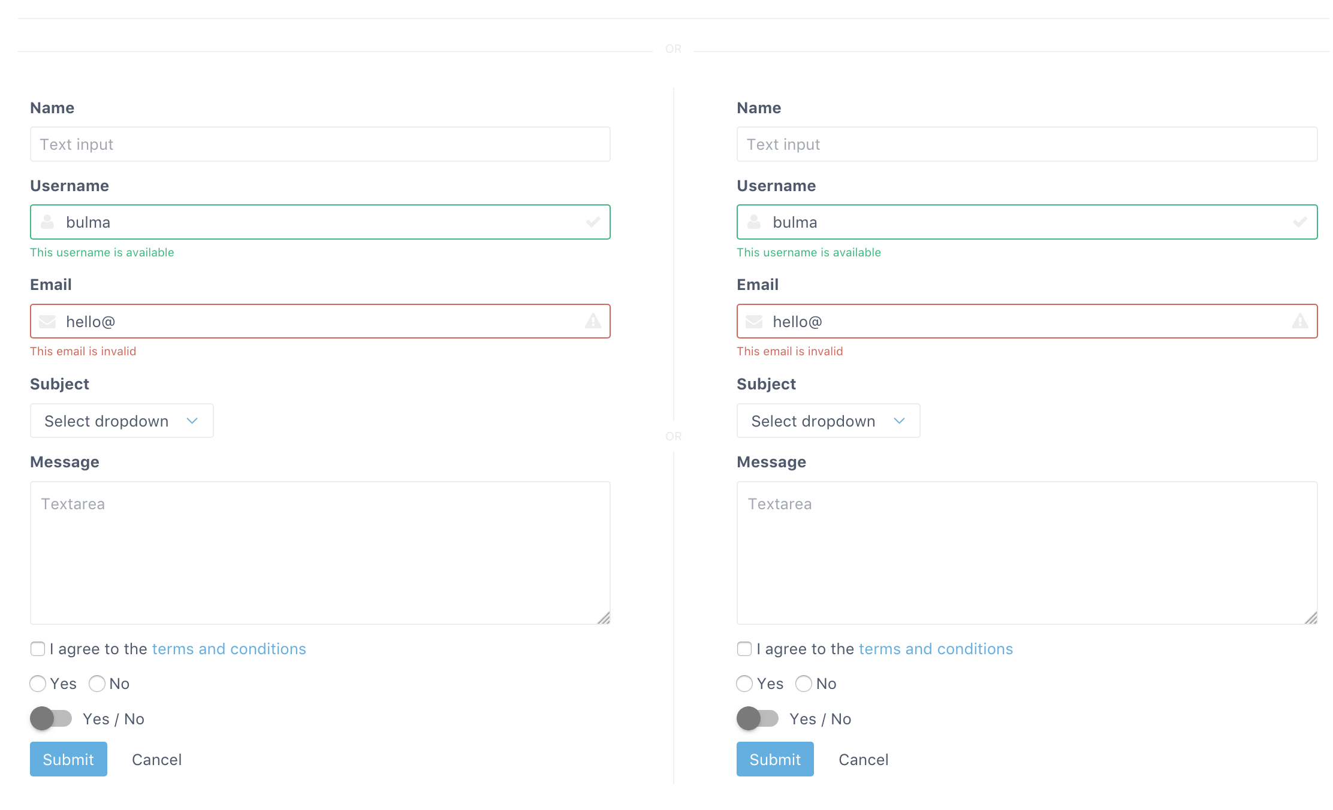This screenshot has height=810, width=1333.
Task: Click the warning triangle in right Email field
Action: 1299,321
